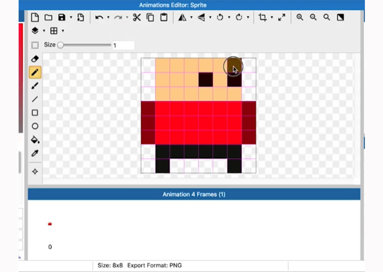Select the rectangular selection tool

point(35,45)
